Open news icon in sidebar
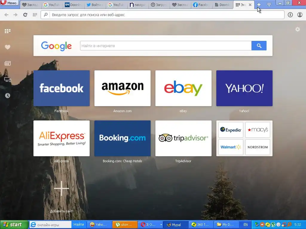Screen dimensions: 306x229 pos(7,63)
